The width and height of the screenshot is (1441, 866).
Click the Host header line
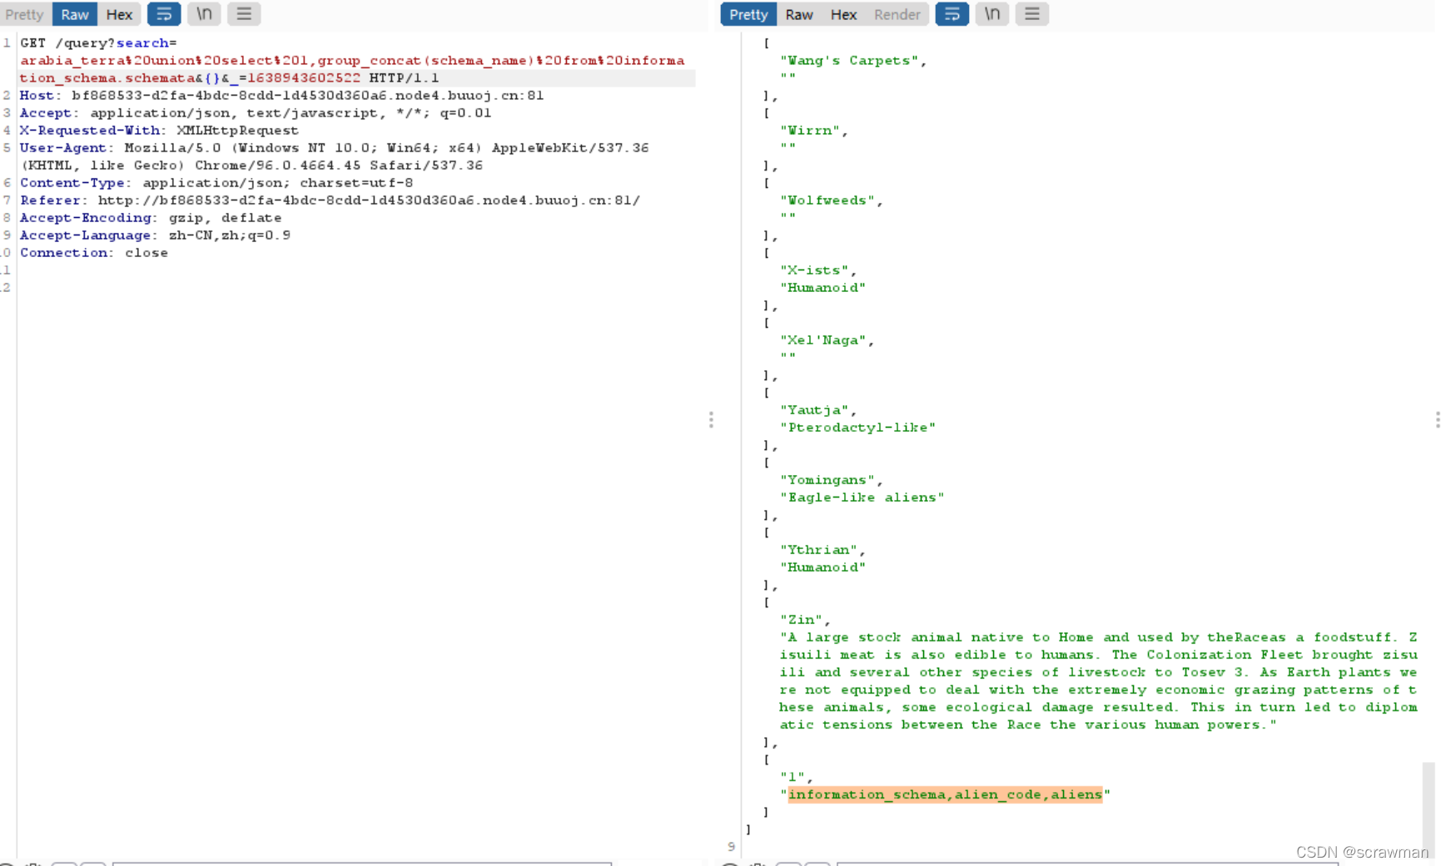(x=281, y=96)
